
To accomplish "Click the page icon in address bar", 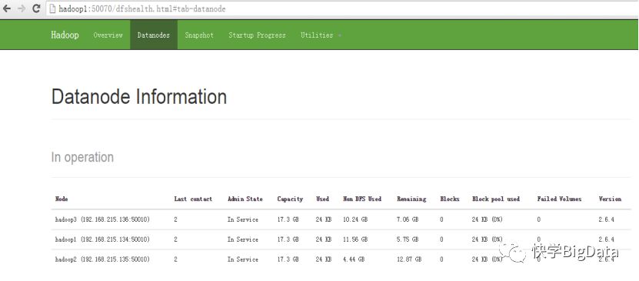I will click(52, 8).
